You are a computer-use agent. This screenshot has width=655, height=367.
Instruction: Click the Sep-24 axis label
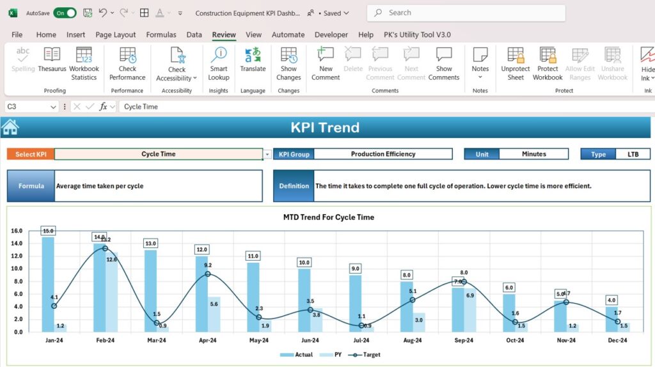pos(464,340)
